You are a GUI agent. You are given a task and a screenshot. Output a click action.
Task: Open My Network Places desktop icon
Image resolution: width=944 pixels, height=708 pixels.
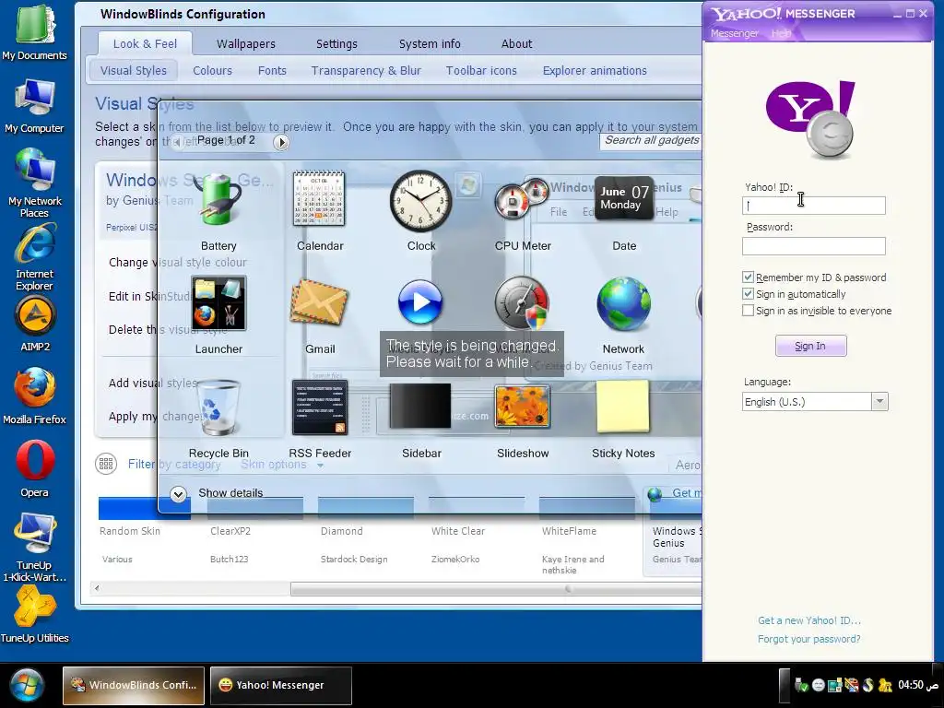(x=34, y=183)
